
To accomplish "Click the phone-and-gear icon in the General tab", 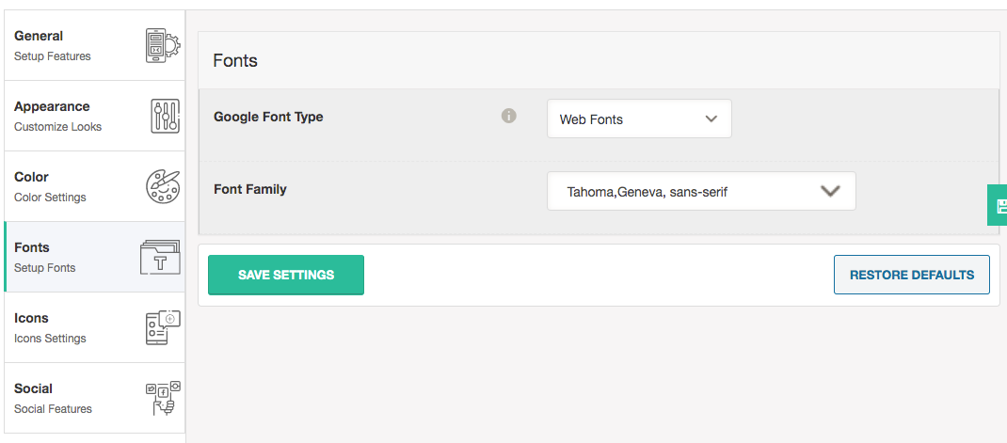I will tap(163, 45).
